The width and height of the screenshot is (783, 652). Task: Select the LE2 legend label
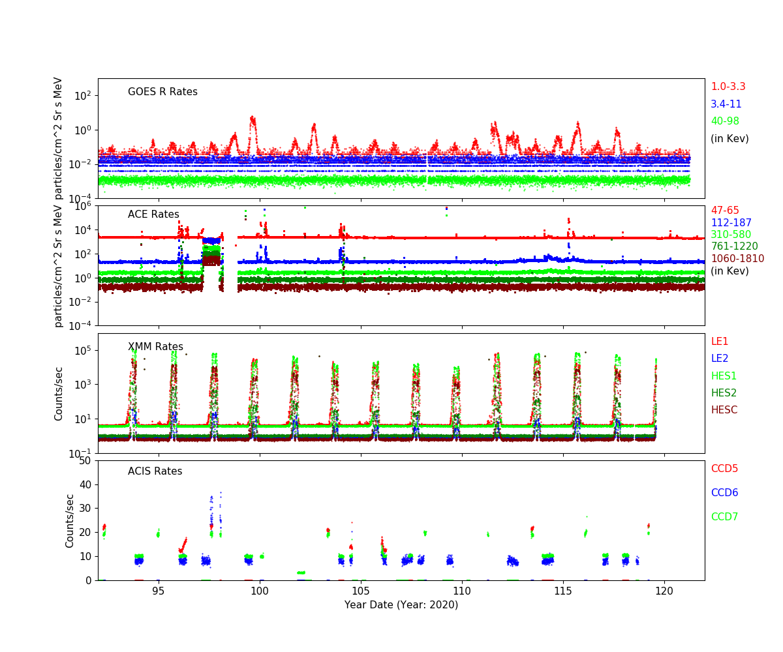tap(719, 359)
